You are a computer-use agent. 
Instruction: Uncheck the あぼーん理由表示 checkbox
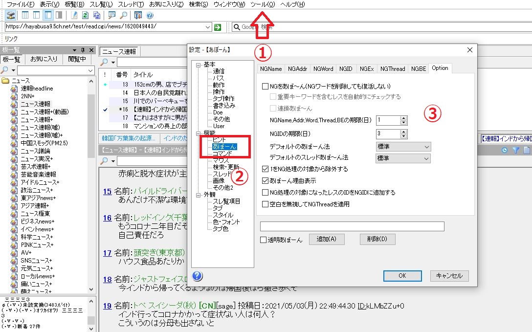(266, 181)
